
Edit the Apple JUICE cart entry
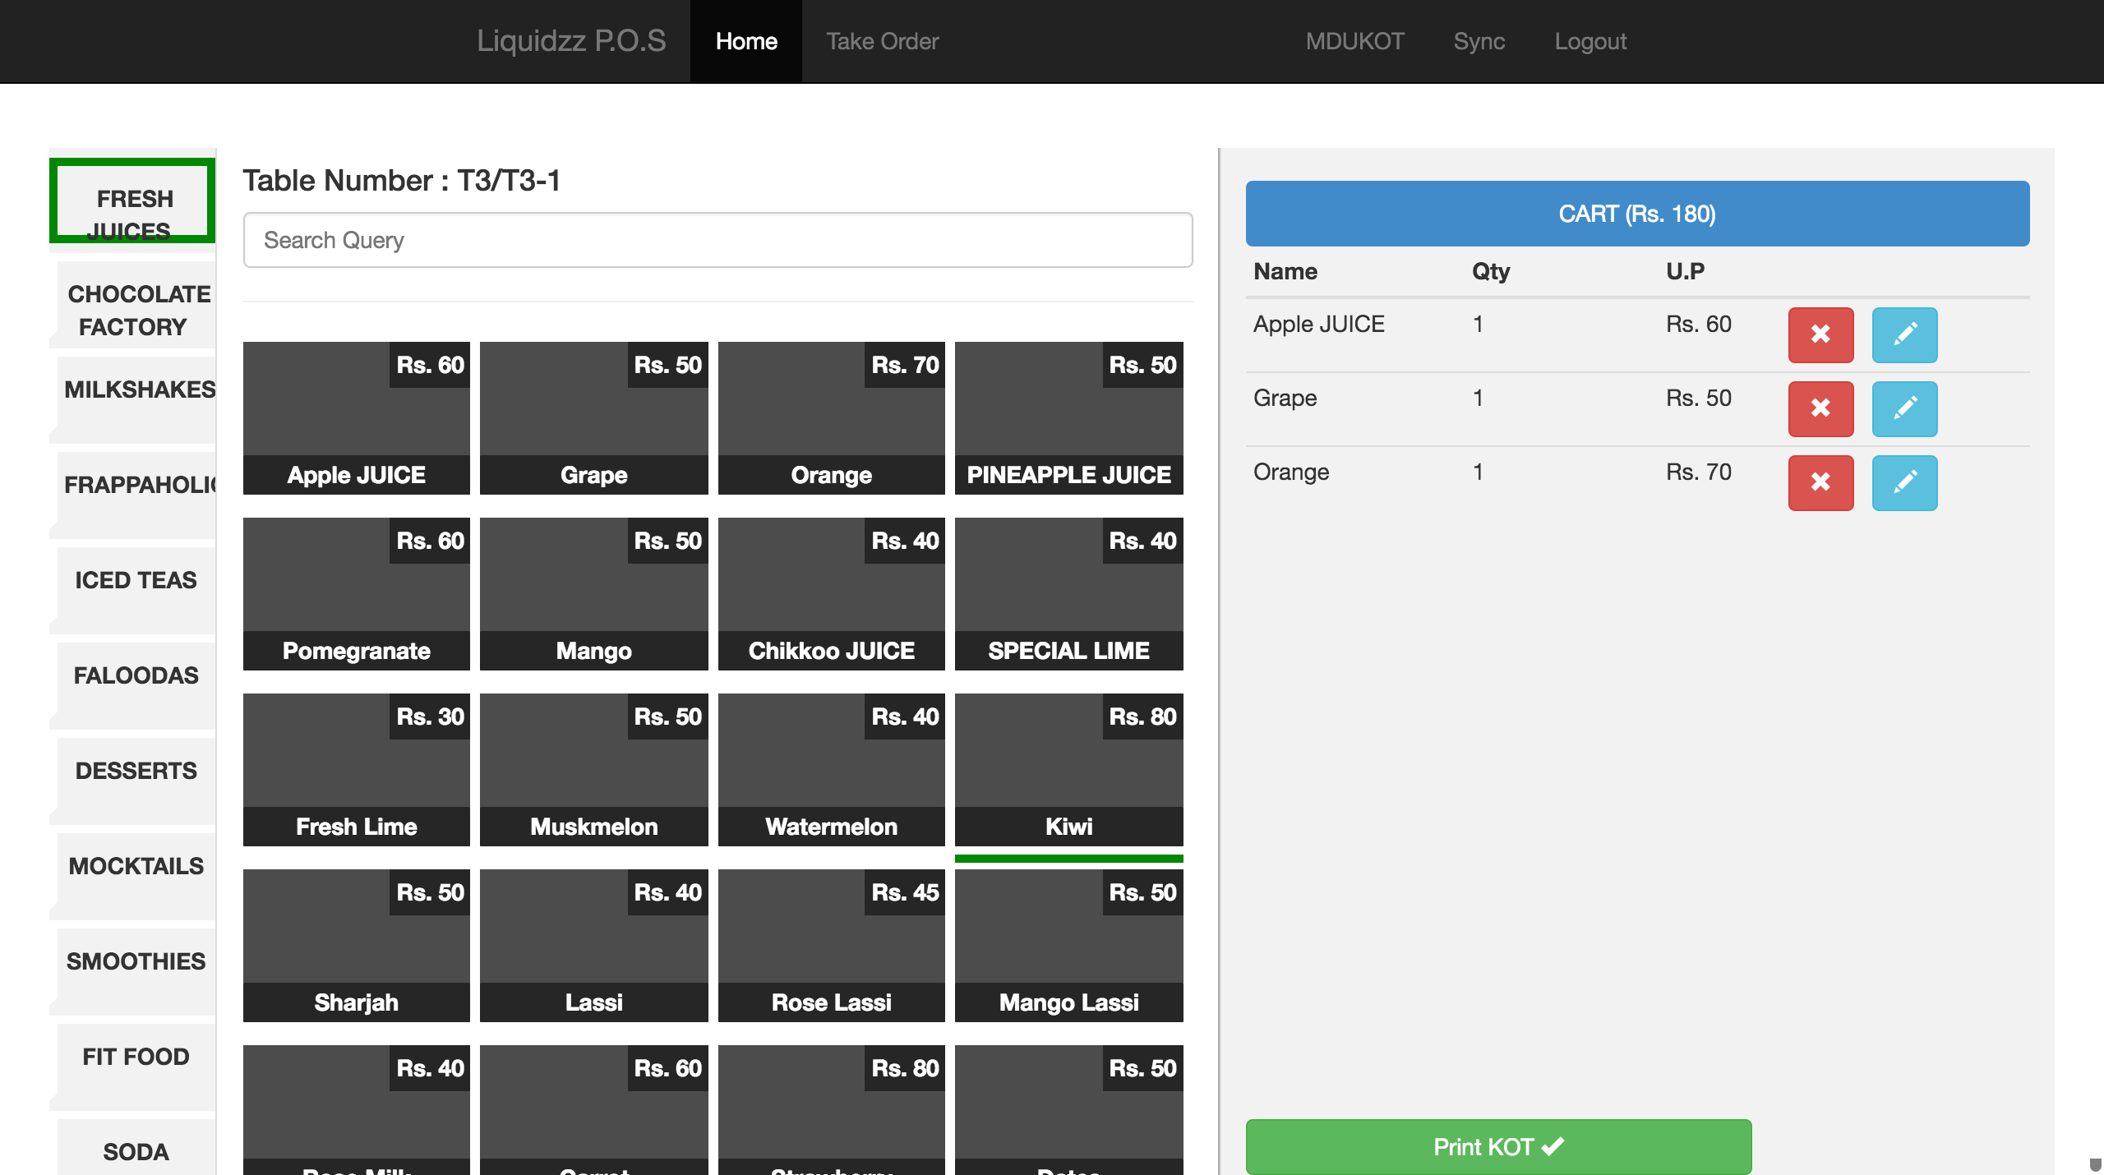click(x=1904, y=334)
